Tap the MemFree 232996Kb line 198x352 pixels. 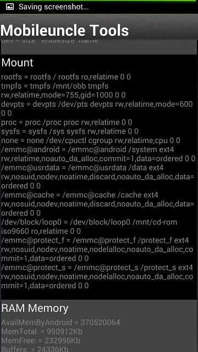(41, 340)
